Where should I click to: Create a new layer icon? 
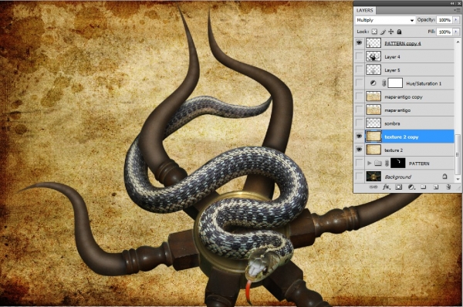click(436, 187)
